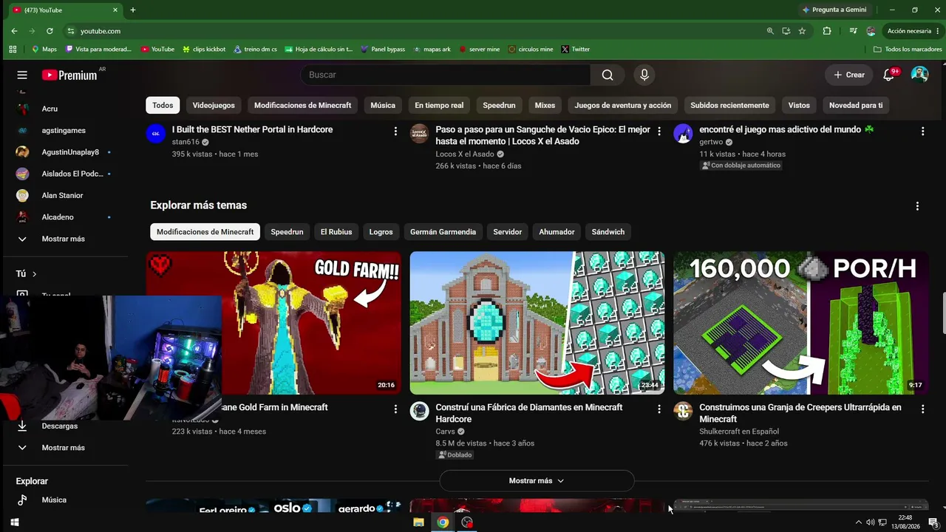Image resolution: width=946 pixels, height=532 pixels.
Task: Open the stan616 channel avatar
Action: pyautogui.click(x=156, y=133)
